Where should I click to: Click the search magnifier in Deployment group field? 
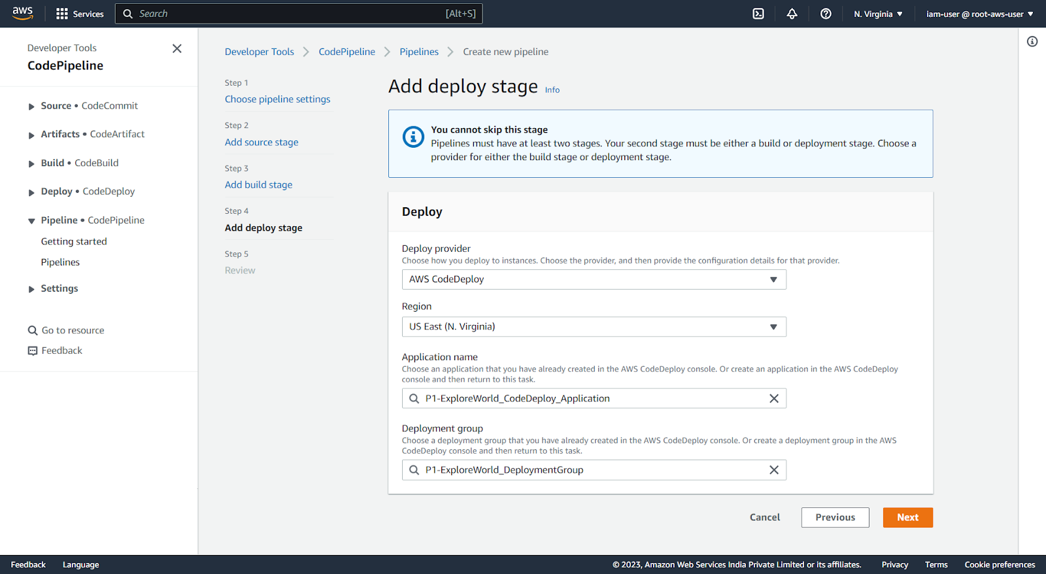pyautogui.click(x=414, y=470)
